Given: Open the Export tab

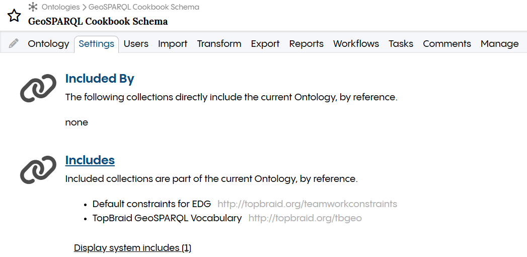Looking at the screenshot, I should click(x=265, y=44).
